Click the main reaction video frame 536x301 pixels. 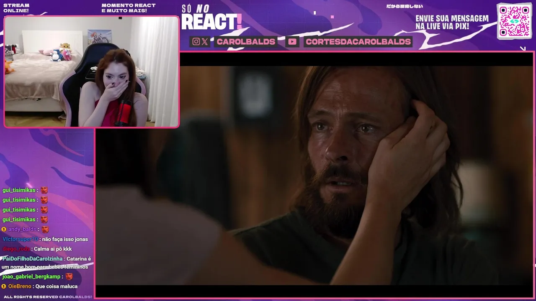click(x=314, y=175)
